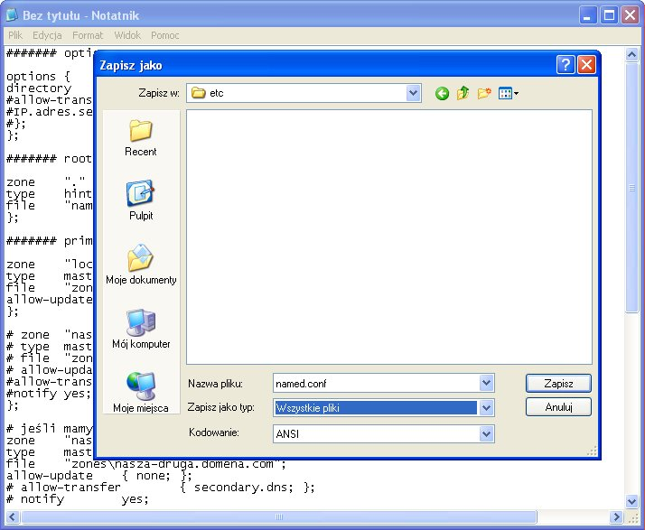Image resolution: width=645 pixels, height=530 pixels.
Task: Click "nasza-druga.domena.com" file path text
Action: (193, 464)
